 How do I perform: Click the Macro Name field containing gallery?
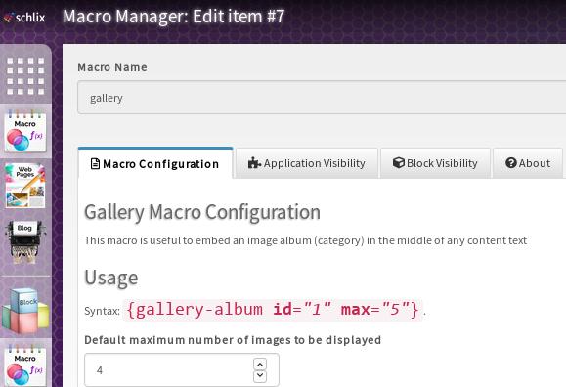pyautogui.click(x=322, y=98)
